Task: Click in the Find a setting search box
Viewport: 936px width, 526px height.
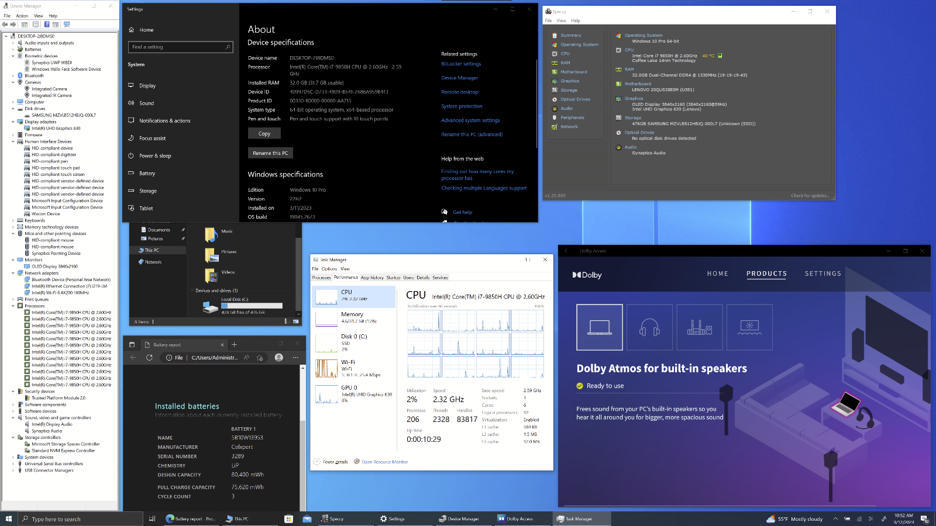Action: tap(180, 47)
